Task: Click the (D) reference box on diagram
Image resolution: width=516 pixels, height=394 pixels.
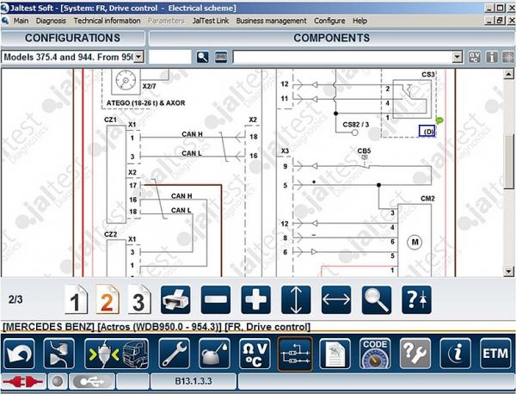Action: coord(427,132)
